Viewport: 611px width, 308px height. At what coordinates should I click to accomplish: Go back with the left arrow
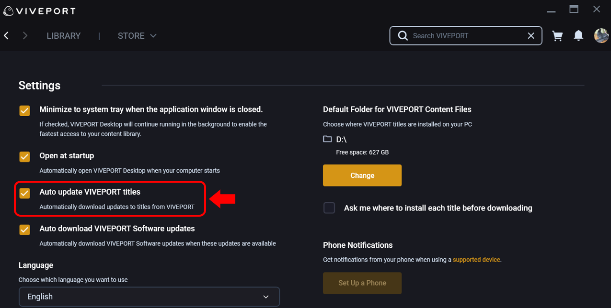pos(6,35)
